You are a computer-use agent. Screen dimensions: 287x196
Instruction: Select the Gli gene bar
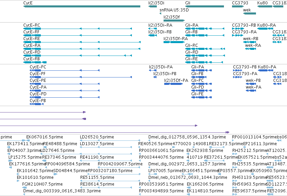click(x=205, y=6)
